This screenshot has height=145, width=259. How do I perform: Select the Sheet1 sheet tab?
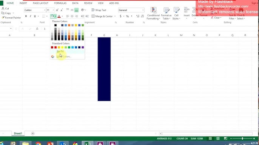click(x=18, y=133)
